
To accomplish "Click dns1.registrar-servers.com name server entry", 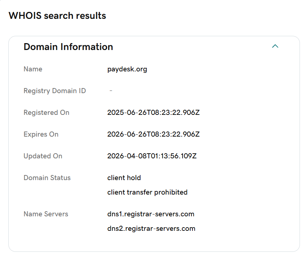I will [151, 214].
